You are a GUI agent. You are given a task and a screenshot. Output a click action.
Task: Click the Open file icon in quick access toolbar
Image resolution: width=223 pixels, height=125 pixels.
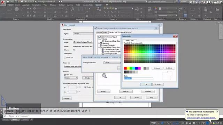tap(11, 1)
